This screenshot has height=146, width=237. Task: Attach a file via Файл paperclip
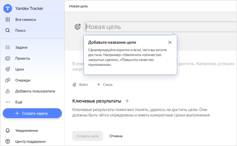(80, 84)
